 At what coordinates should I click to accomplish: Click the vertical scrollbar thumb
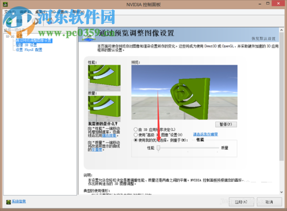(281, 96)
